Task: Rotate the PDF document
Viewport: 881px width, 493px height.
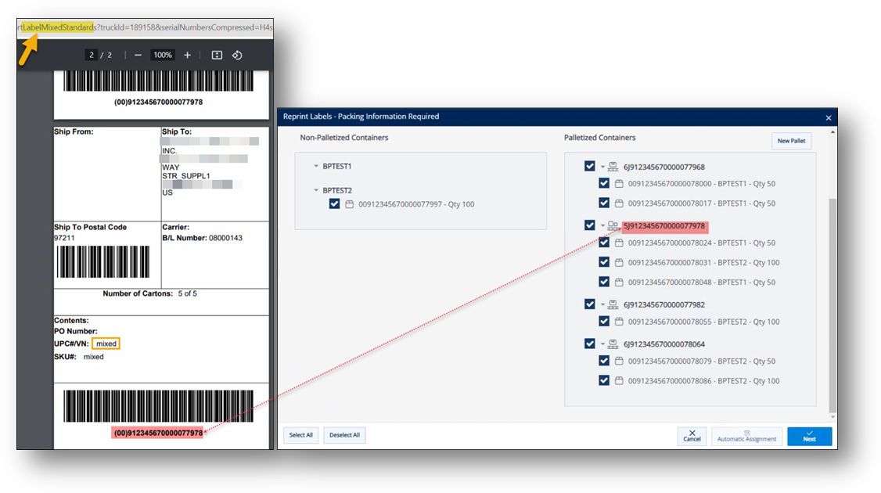Action: (x=237, y=56)
